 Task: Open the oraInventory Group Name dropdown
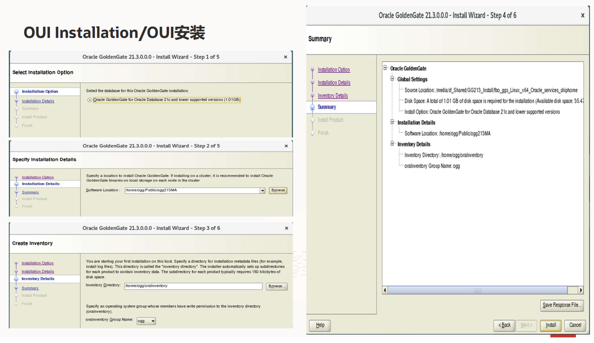coord(146,321)
